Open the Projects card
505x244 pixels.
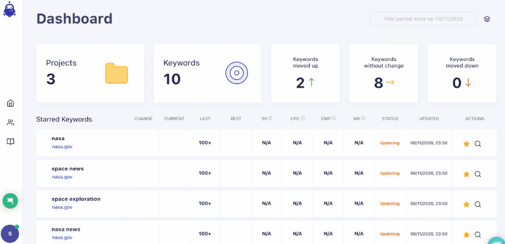(x=90, y=74)
